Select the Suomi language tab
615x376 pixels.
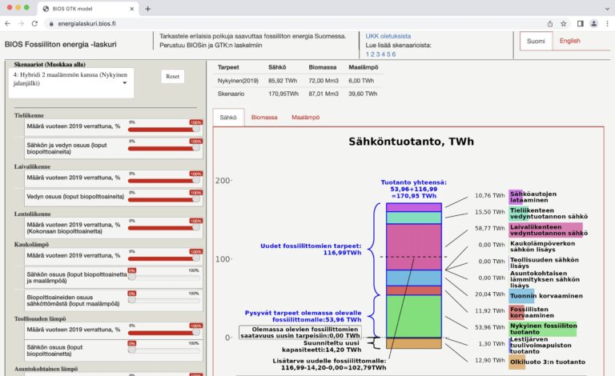click(536, 41)
